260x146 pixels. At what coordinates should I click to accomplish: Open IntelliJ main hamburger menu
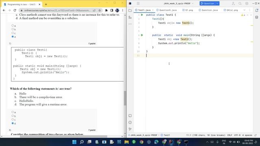pos(138,3)
